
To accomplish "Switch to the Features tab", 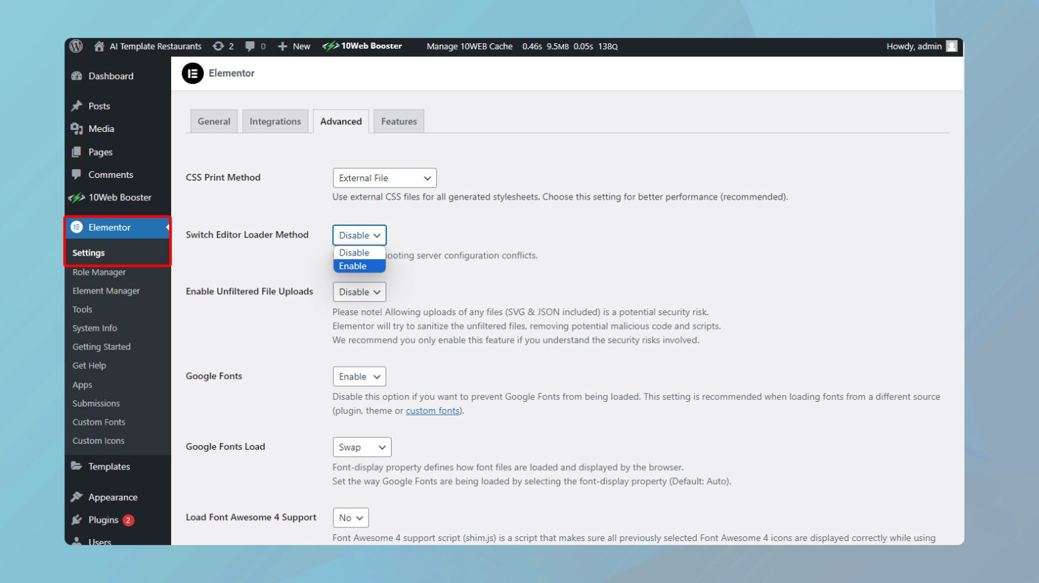I will pos(398,122).
